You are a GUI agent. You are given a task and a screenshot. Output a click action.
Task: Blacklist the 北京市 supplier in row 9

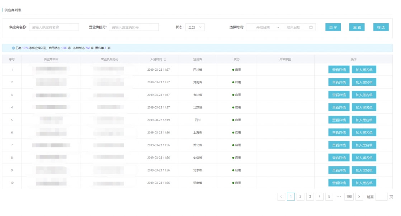[364, 170]
